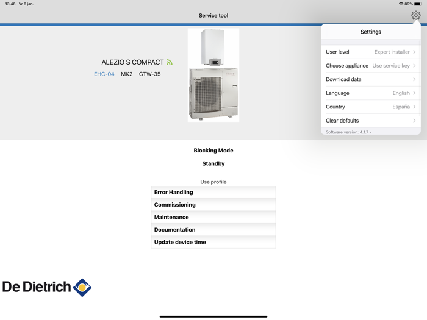Expand chevron on Download data row
This screenshot has height=320, width=427.
(414, 79)
